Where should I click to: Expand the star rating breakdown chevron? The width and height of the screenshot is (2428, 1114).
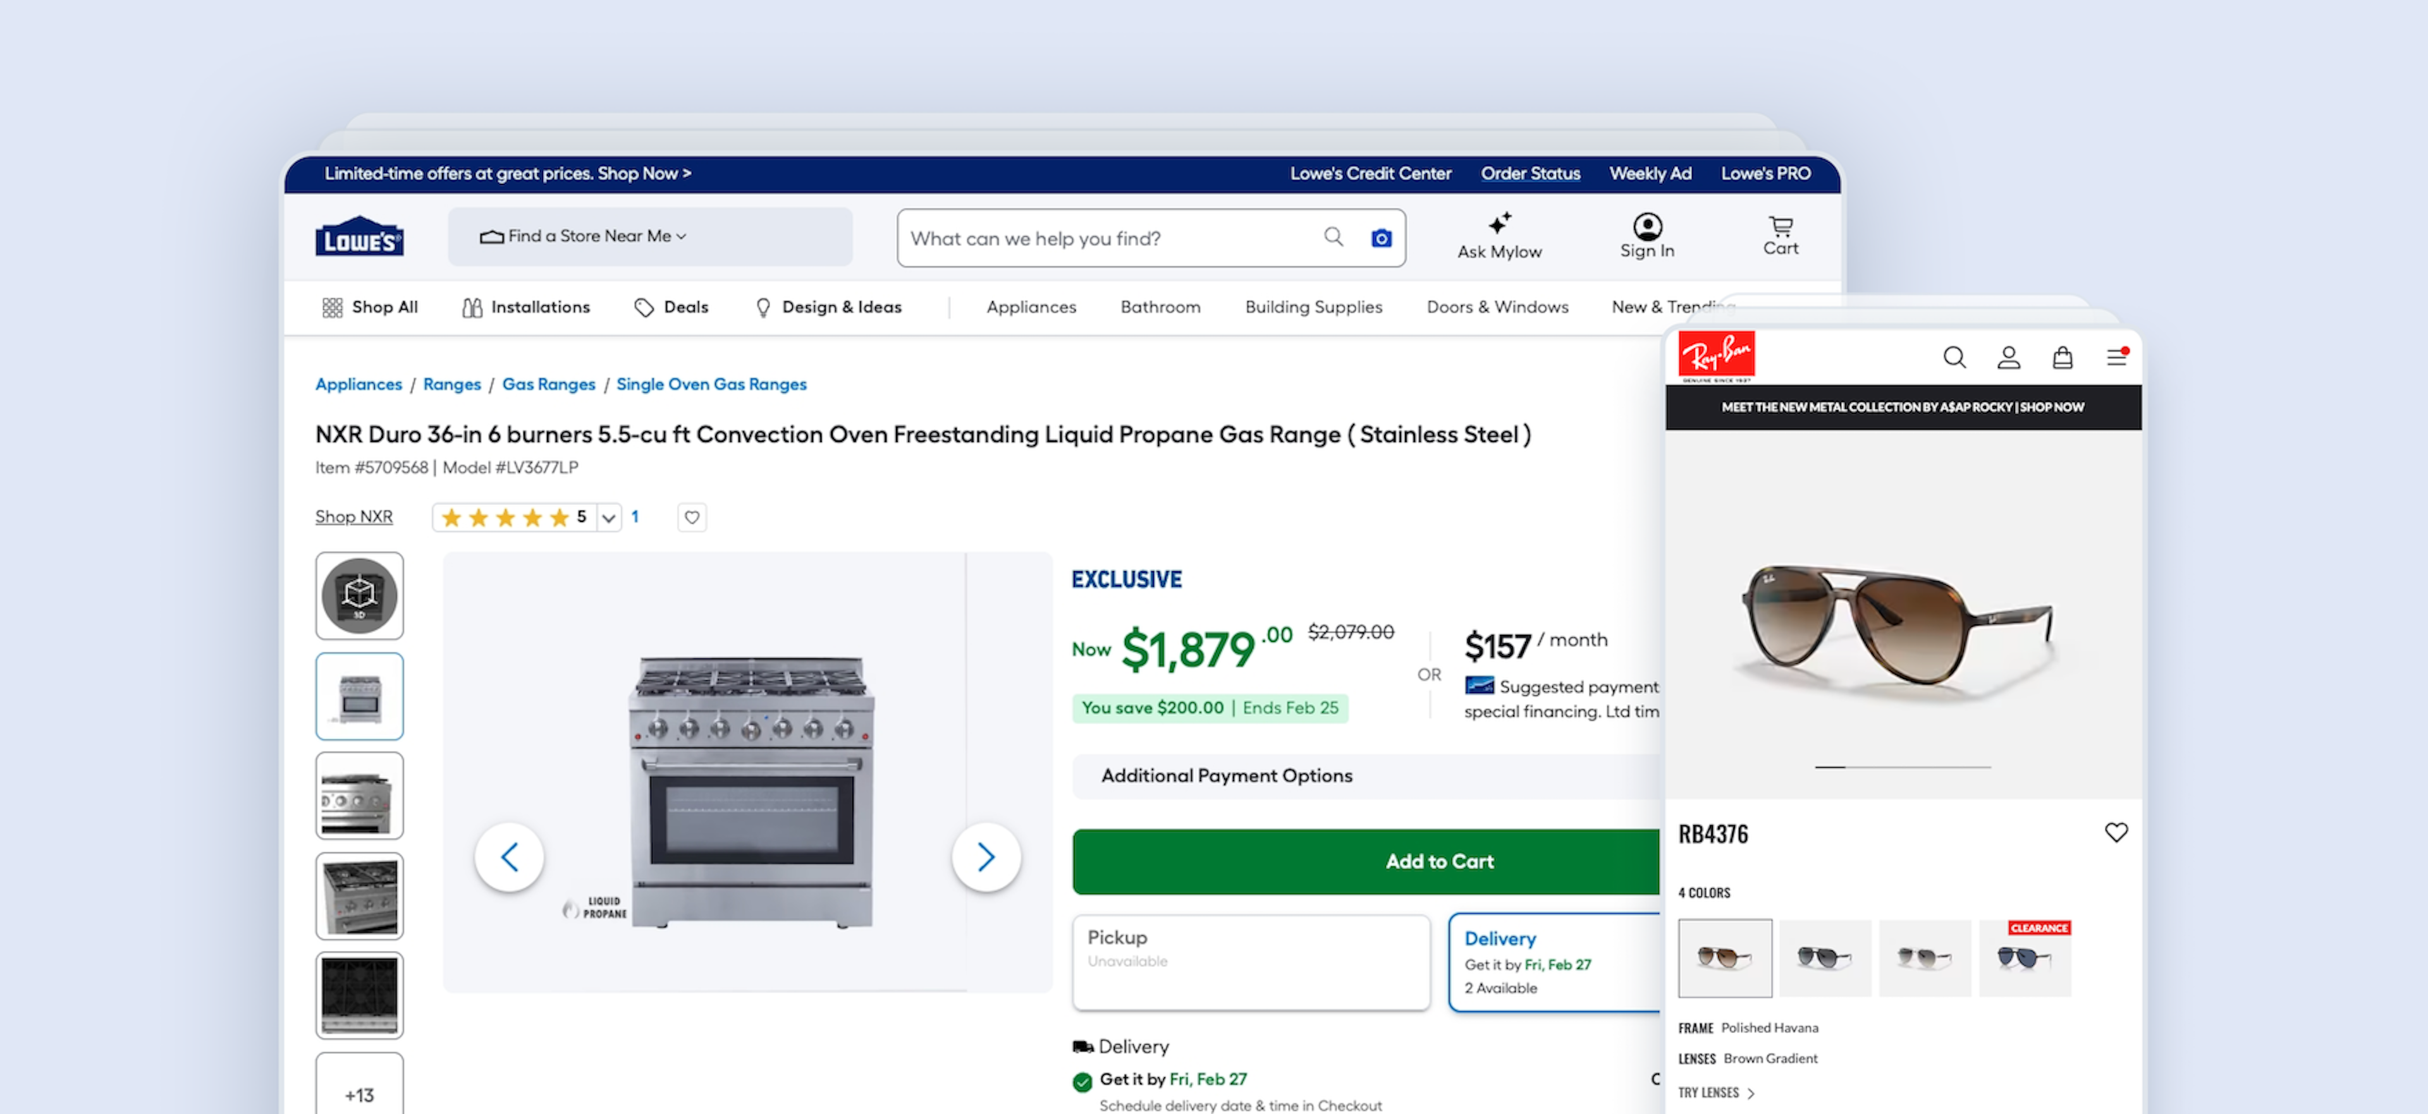coord(609,517)
